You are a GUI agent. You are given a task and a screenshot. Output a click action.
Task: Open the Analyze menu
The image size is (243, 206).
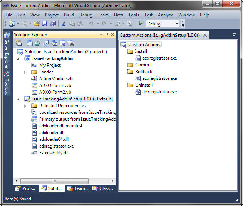[x=165, y=15]
